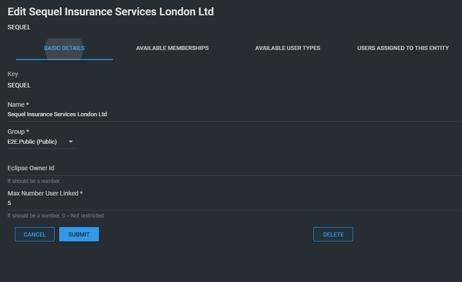462x282 pixels.
Task: Click the SEQUEL value under the Key label
Action: 19,85
